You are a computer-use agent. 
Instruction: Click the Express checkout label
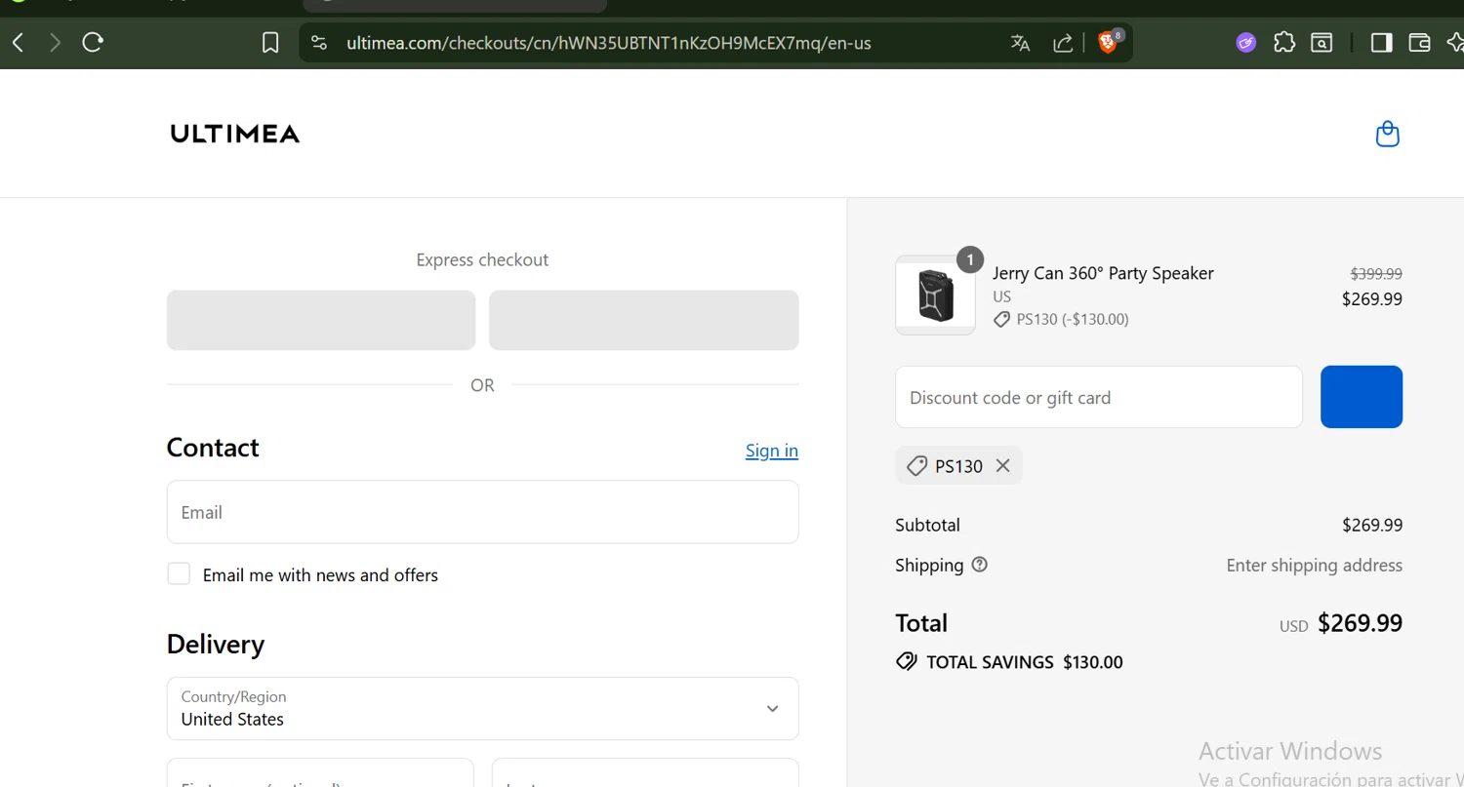coord(482,259)
